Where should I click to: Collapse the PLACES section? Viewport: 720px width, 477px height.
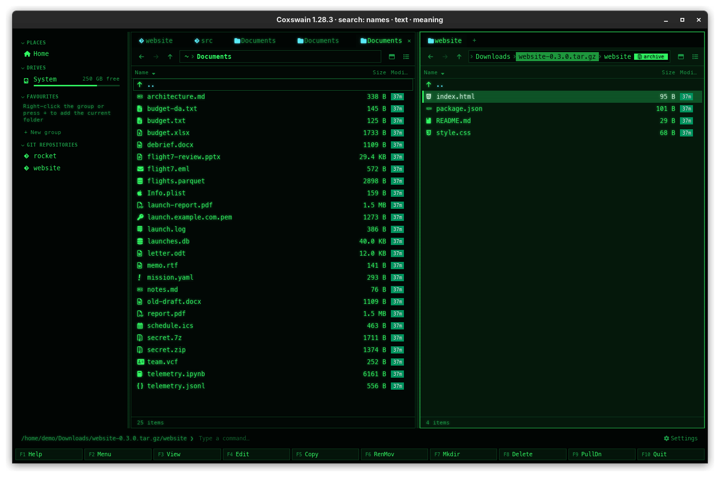coord(33,43)
